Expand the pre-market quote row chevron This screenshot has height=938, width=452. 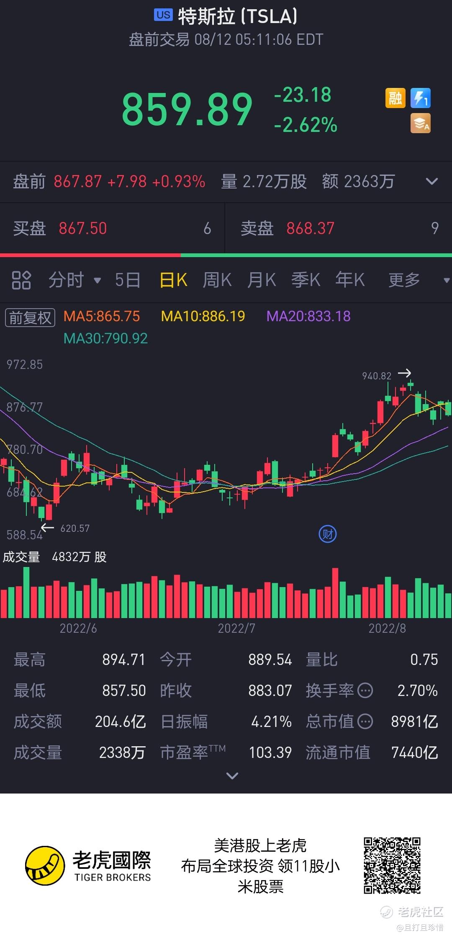point(431,181)
